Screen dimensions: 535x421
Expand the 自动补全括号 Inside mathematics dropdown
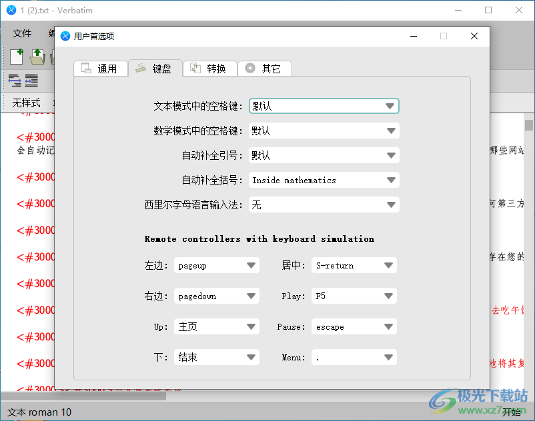(324, 180)
